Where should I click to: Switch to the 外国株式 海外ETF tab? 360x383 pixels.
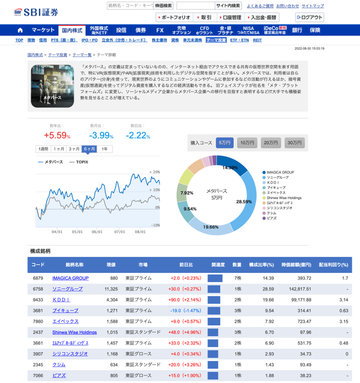coord(99,30)
